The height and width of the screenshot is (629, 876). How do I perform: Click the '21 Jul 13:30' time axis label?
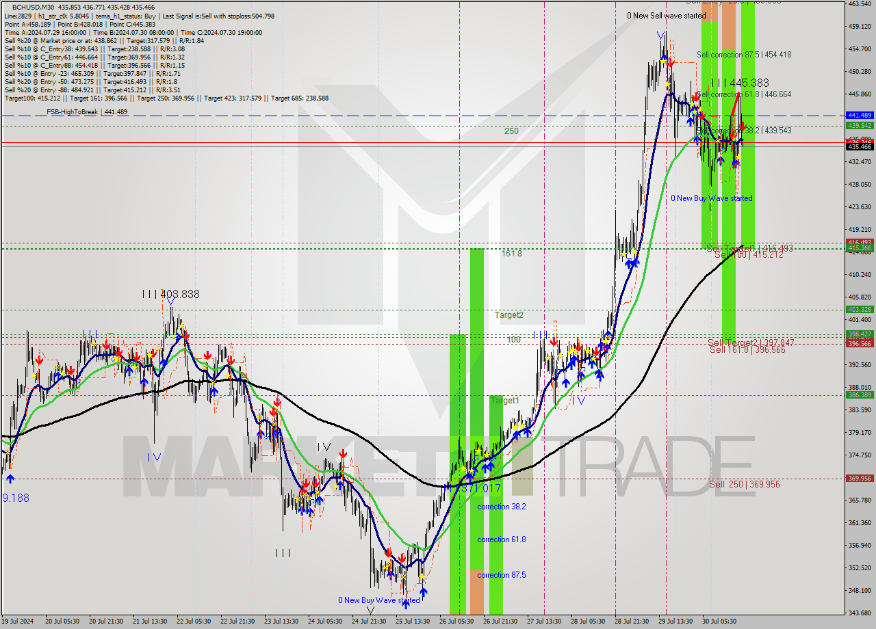click(x=150, y=621)
